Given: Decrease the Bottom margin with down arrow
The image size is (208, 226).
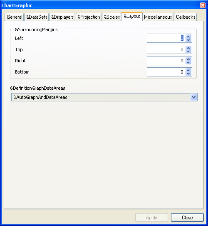Looking at the screenshot, I should point(188,74).
